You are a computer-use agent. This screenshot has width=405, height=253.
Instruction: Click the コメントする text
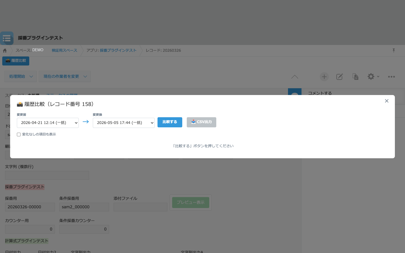coord(320,93)
